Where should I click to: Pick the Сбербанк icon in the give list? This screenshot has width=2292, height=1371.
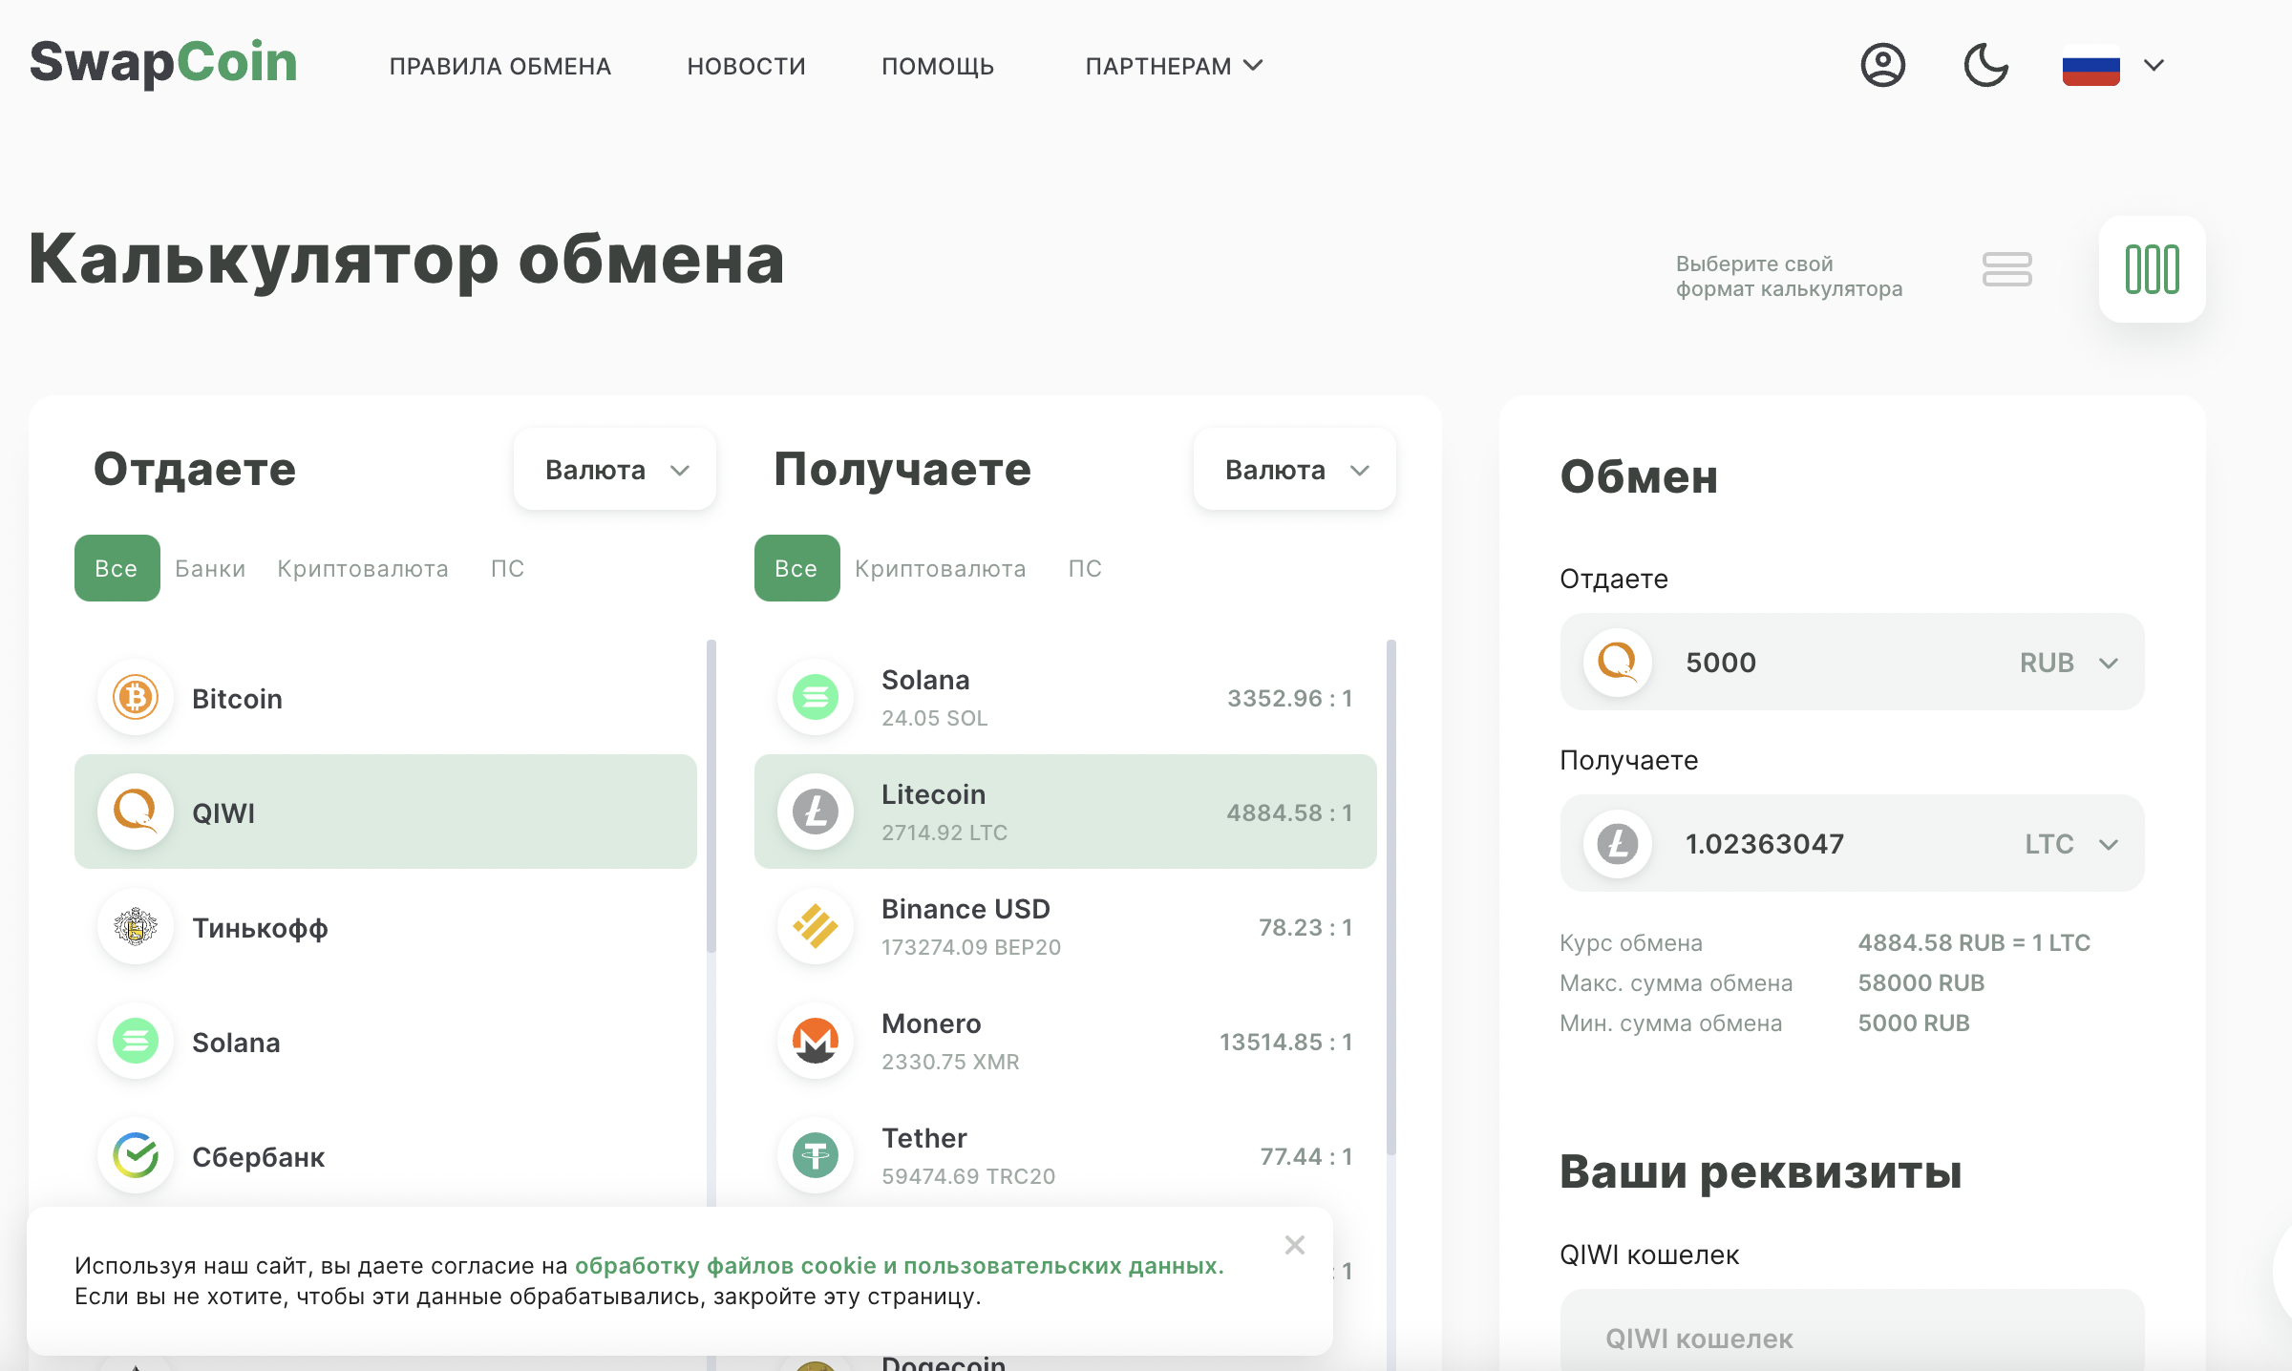[x=136, y=1156]
